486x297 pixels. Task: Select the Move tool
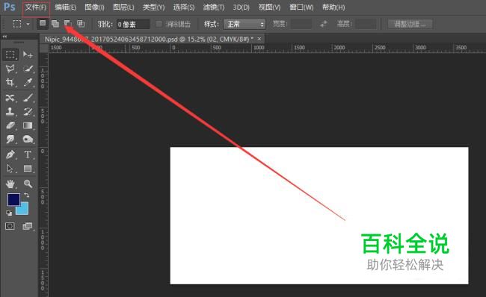point(28,54)
